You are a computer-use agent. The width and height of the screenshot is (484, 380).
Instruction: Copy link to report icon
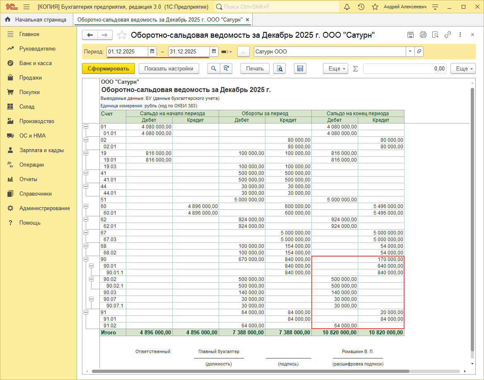click(x=448, y=35)
